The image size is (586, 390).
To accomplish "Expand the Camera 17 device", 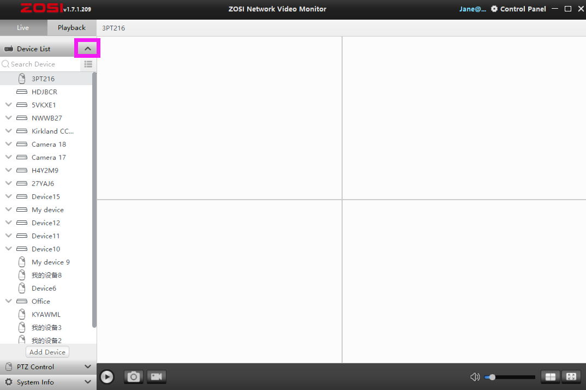I will 9,157.
